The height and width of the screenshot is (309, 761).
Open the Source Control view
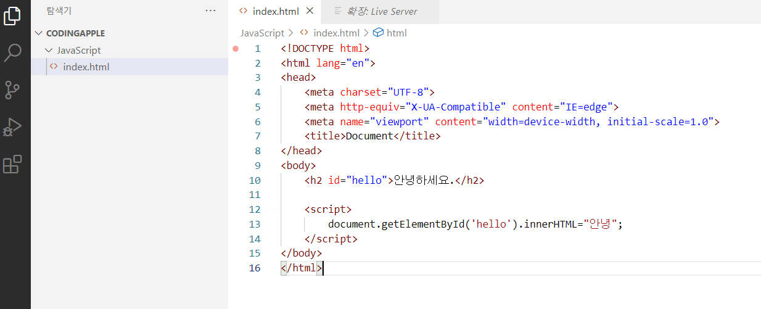12,90
